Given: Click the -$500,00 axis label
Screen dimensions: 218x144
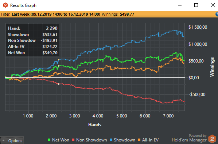Looking at the screenshot, I should [197, 95].
